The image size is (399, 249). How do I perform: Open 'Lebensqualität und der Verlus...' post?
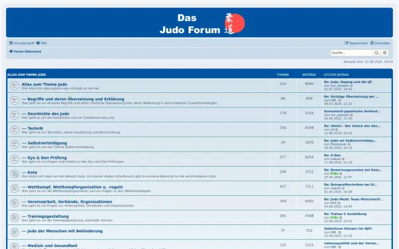click(x=351, y=243)
